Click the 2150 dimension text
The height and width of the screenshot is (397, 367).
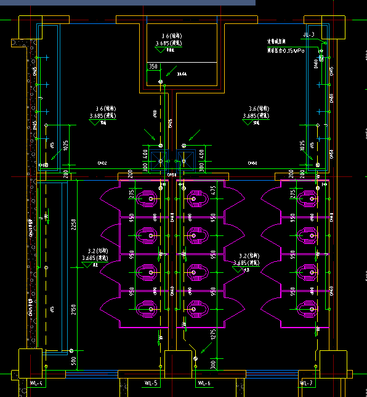tap(73, 309)
